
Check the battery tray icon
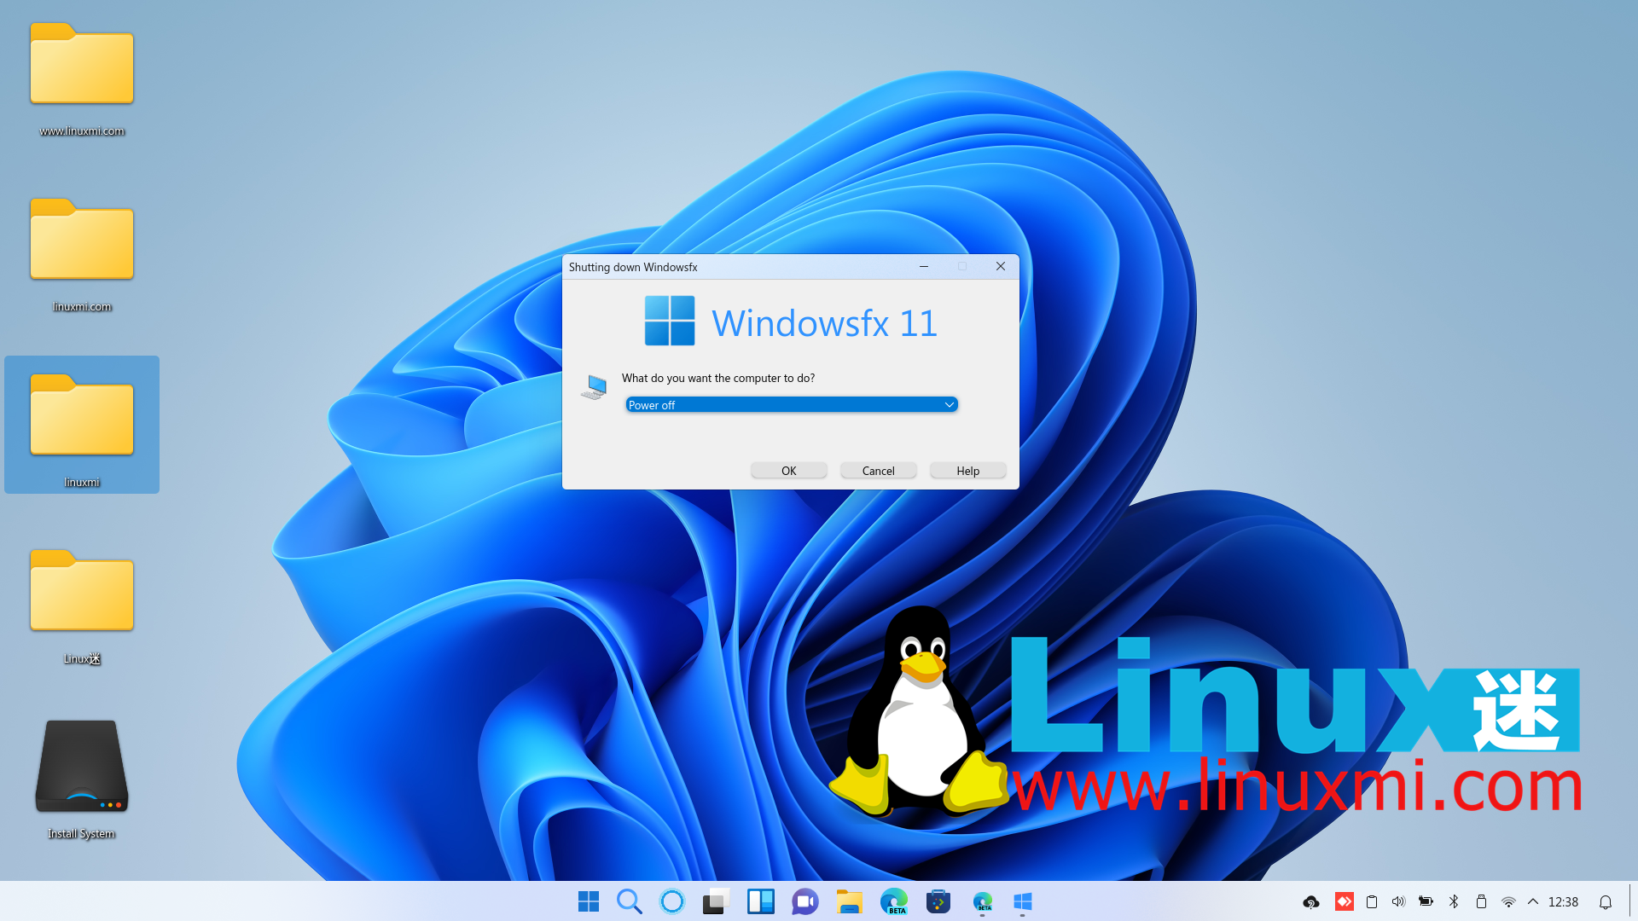coord(1426,901)
